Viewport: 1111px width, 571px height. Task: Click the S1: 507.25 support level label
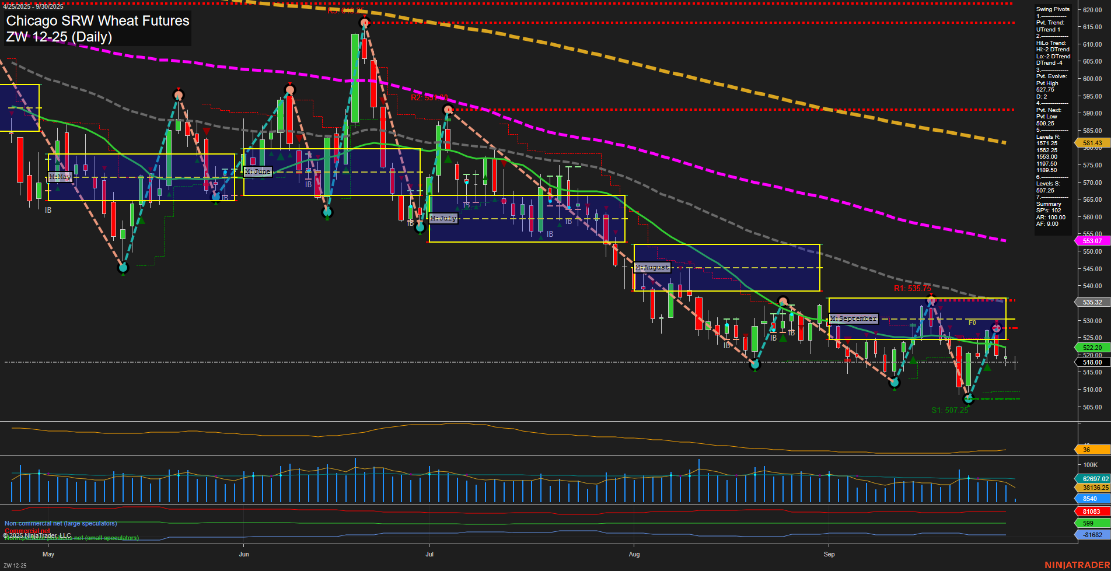click(950, 410)
